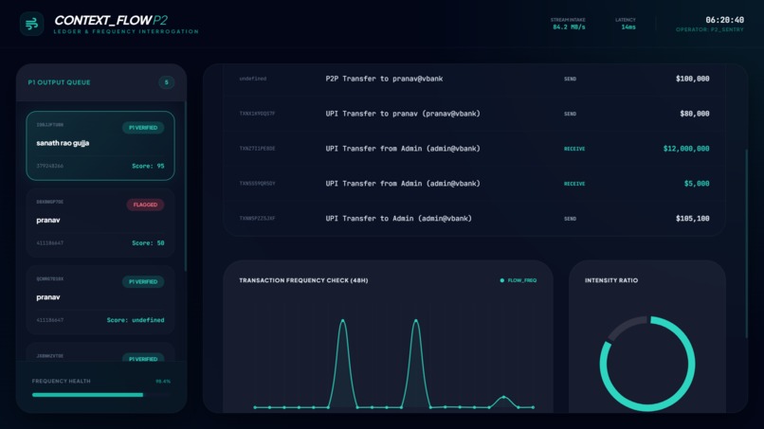Click the queue count badge showing 5
This screenshot has width=764, height=429.
(x=166, y=82)
